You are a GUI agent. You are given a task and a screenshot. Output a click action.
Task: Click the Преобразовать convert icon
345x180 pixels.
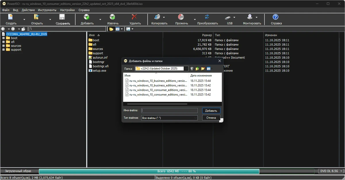207,17
